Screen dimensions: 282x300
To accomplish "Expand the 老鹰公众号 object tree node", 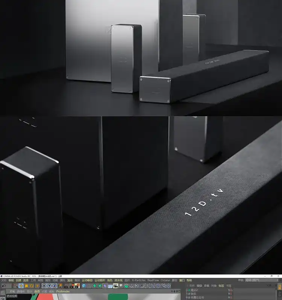I will tap(187, 297).
